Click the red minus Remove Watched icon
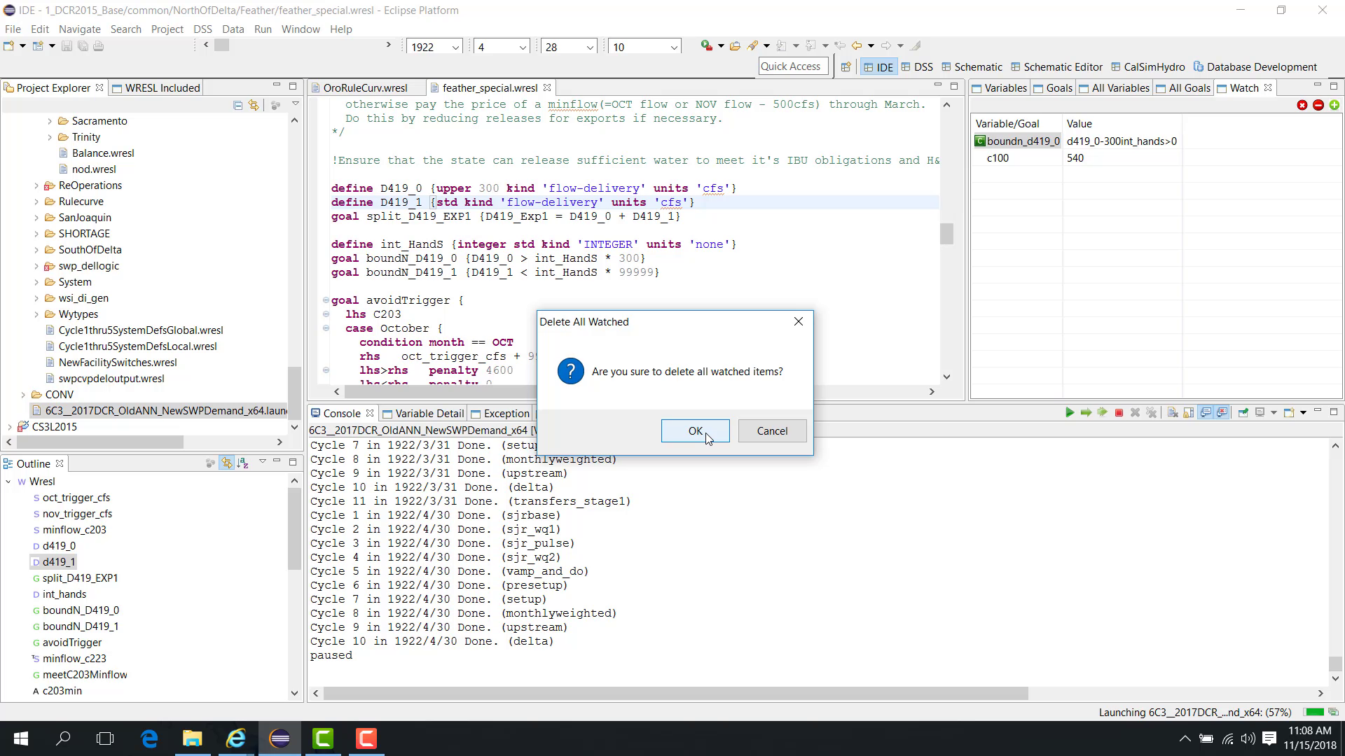The image size is (1345, 756). pos(1318,104)
